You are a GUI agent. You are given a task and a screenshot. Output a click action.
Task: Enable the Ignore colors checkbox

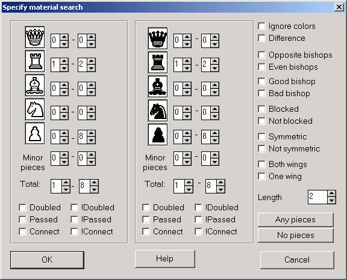[x=261, y=26]
